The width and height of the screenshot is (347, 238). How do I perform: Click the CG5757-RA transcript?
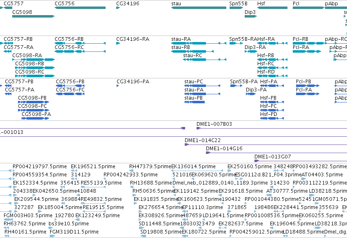pos(7,51)
